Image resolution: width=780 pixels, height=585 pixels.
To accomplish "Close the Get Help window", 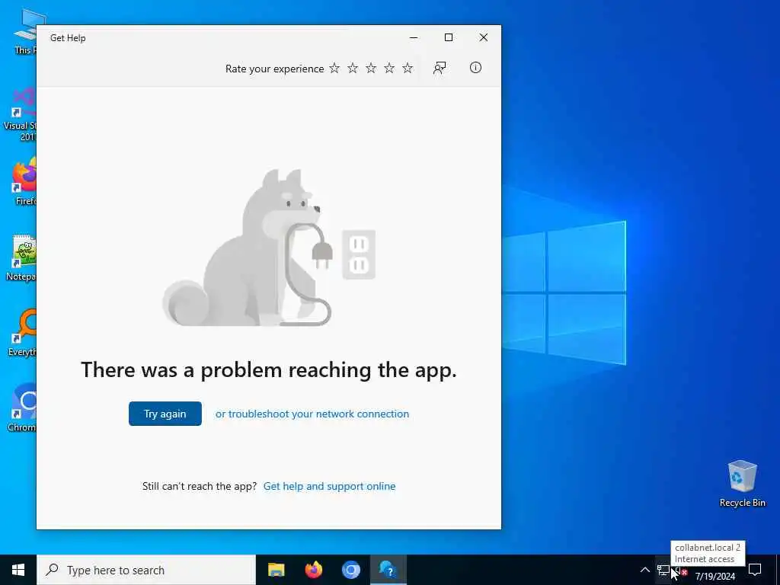I will pyautogui.click(x=484, y=38).
